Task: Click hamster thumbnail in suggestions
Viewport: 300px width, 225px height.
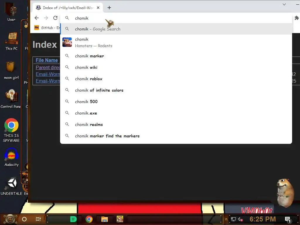Action: tap(67, 42)
